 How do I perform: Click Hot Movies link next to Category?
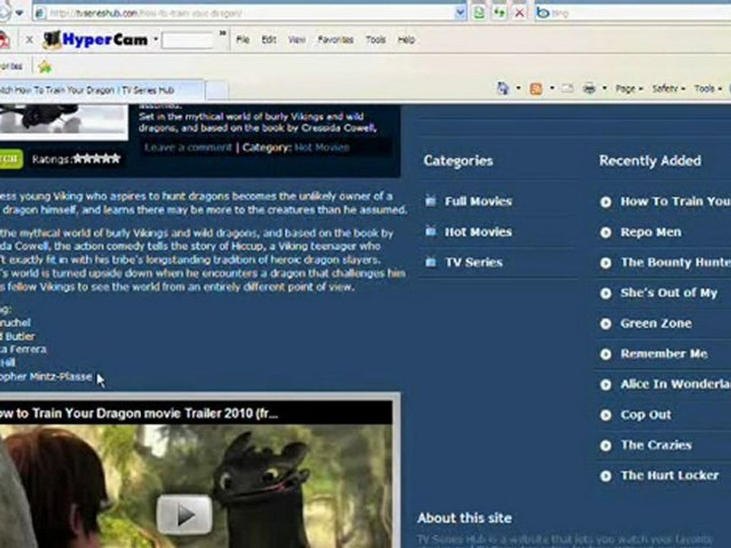(x=322, y=148)
